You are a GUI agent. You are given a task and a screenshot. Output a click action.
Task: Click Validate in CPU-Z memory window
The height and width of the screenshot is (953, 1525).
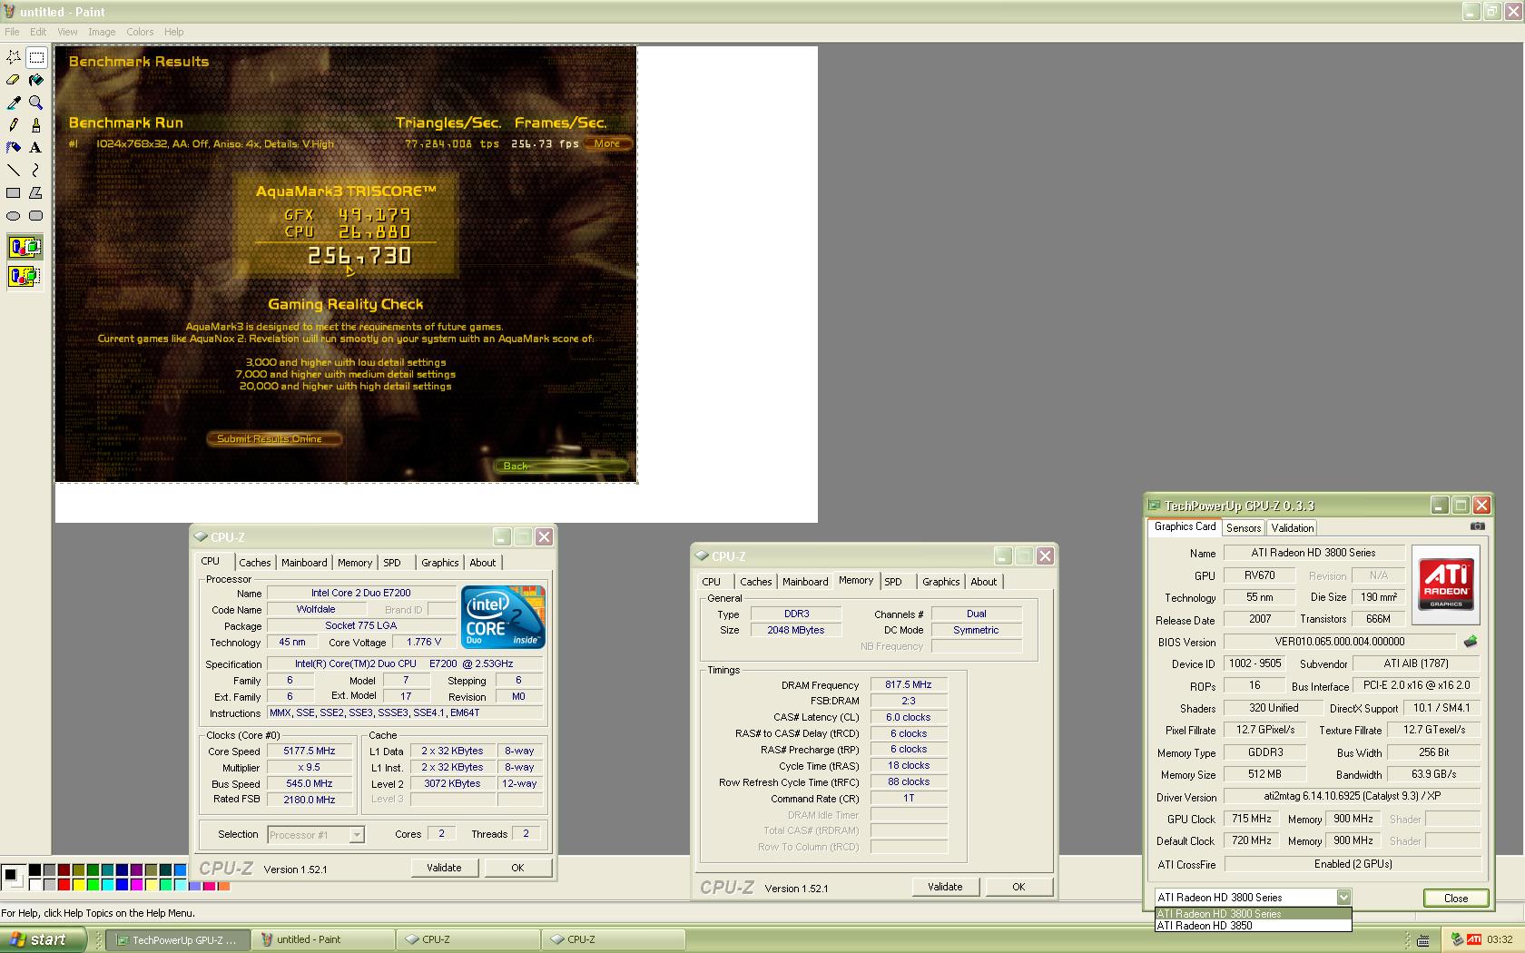[945, 887]
